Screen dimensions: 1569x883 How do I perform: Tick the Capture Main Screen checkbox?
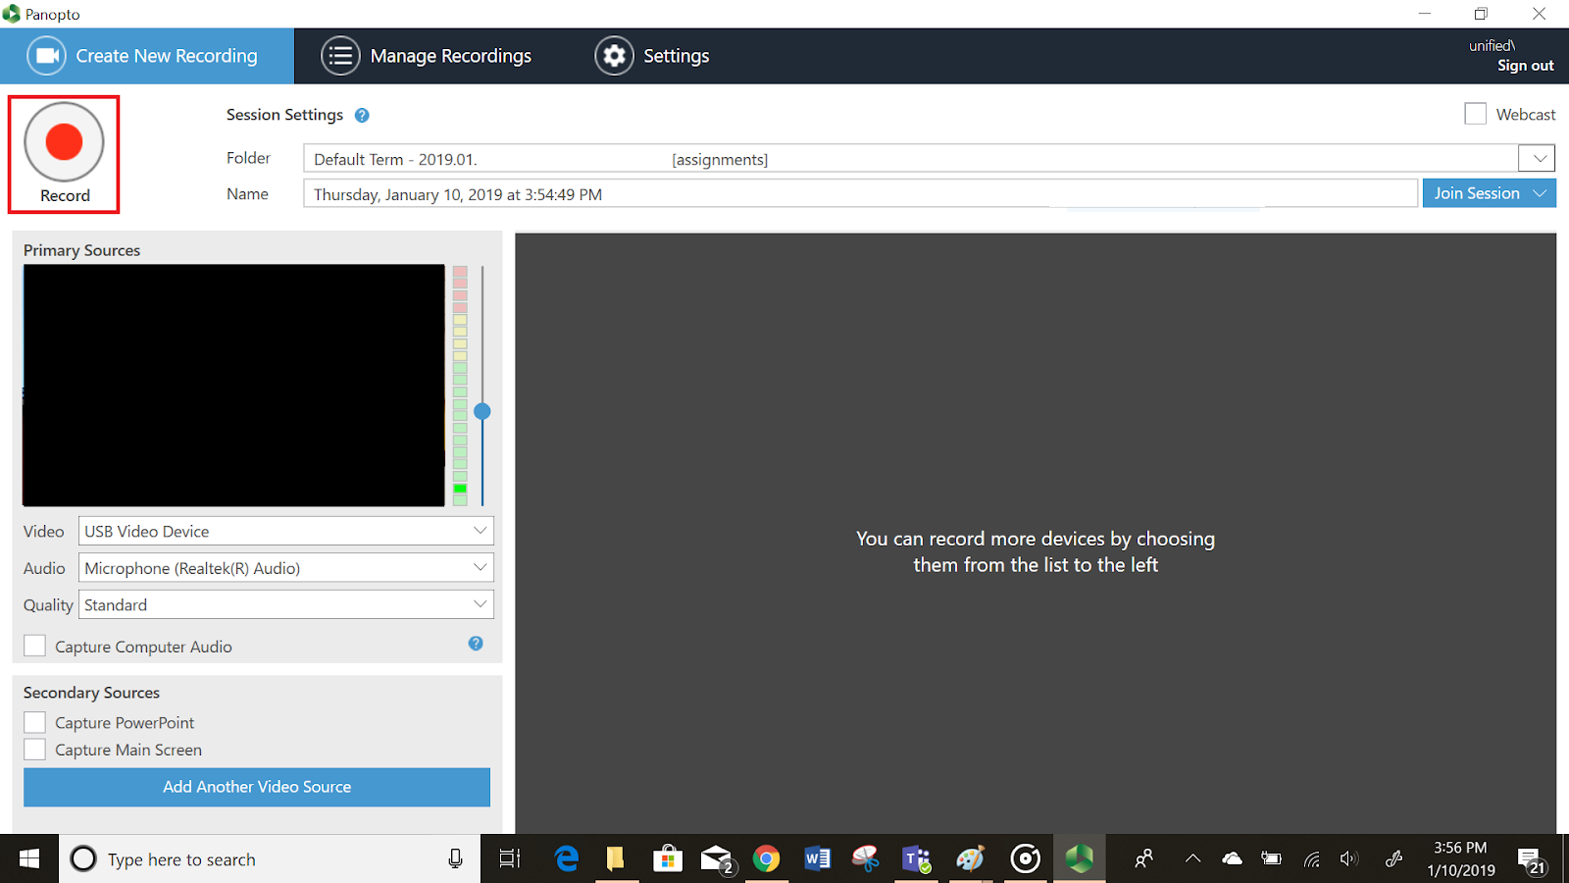pos(35,750)
